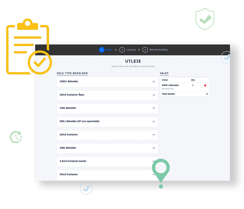
Task: Open the Utleie step label
Action: [x=109, y=50]
